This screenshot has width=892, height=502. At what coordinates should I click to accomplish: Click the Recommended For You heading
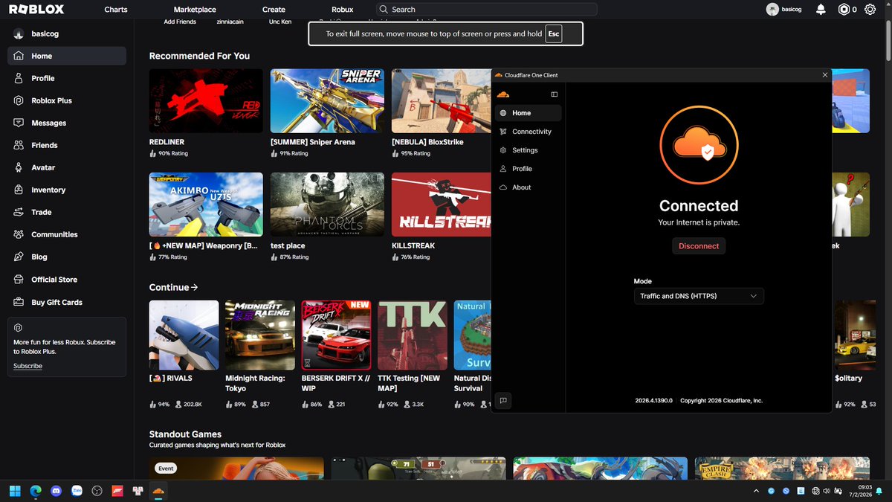199,56
